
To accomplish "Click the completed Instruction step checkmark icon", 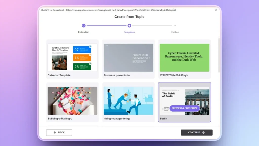I will tap(84, 26).
